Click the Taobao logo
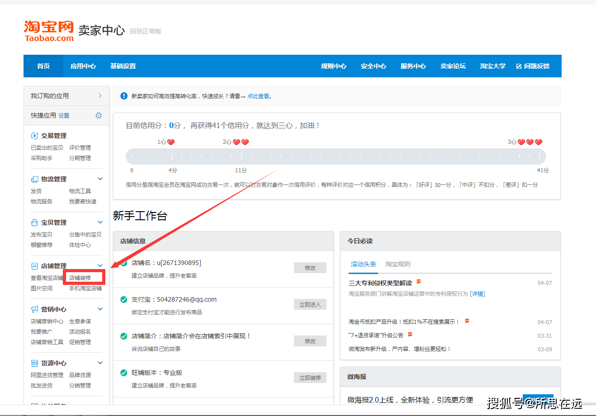 click(49, 31)
